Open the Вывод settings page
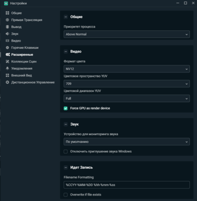This screenshot has height=201, width=197. click(16, 27)
